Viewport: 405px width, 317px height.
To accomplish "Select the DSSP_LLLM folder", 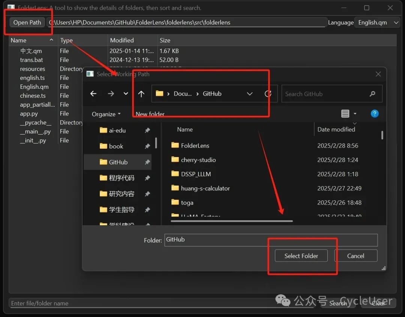I will 196,174.
